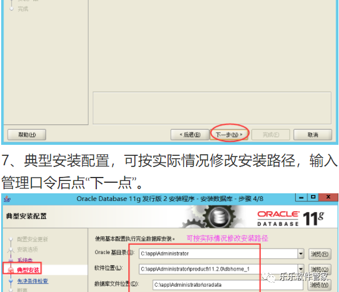Select the 系统类 step in the sidebar
Viewport: 339px width, 292px height.
coord(25,260)
